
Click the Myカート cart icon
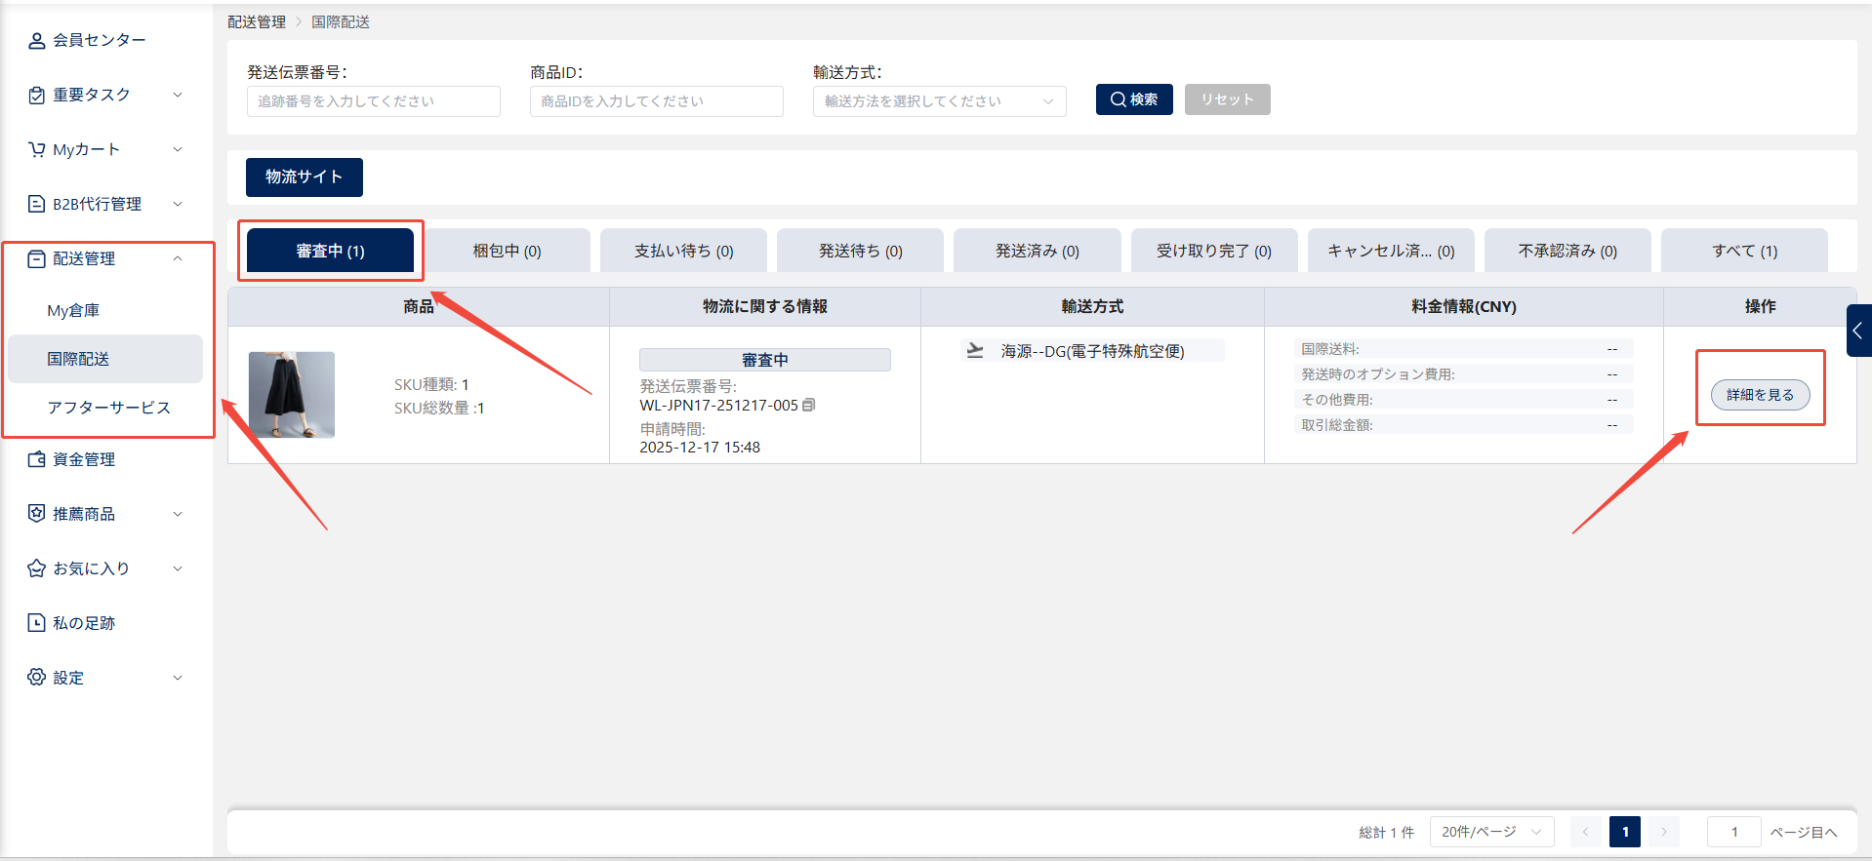pyautogui.click(x=36, y=149)
